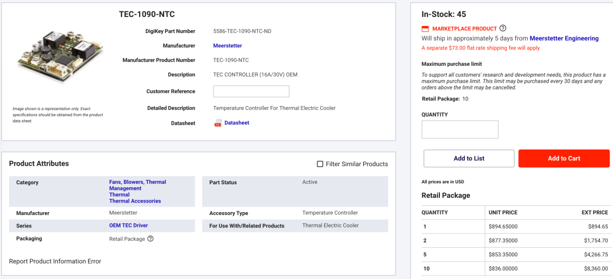This screenshot has height=279, width=613.
Task: Click the Retail Package packaging help icon
Action: 150,239
